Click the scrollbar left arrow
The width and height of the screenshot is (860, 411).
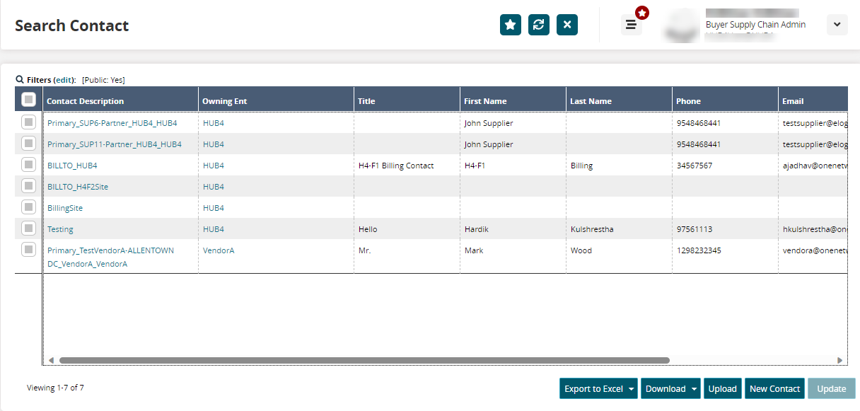(50, 361)
